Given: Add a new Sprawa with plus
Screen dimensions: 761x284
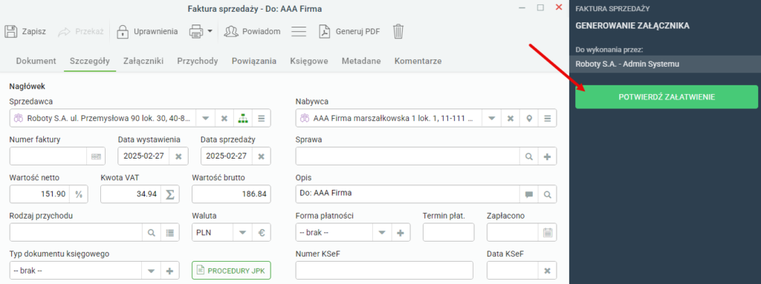Looking at the screenshot, I should 548,156.
